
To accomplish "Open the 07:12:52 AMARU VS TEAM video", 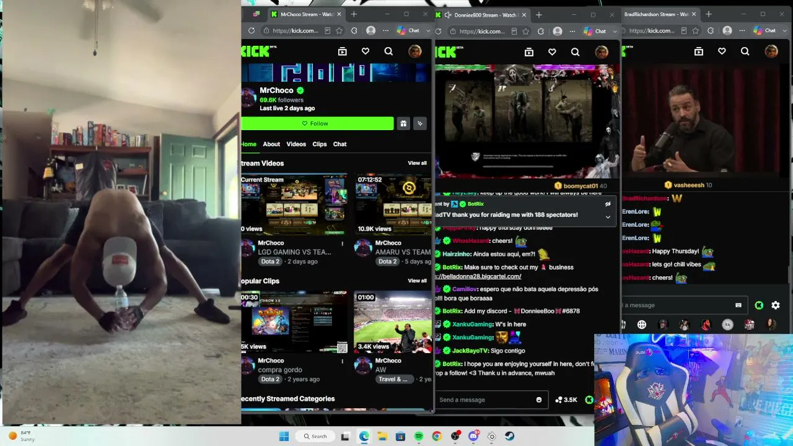I will 393,204.
